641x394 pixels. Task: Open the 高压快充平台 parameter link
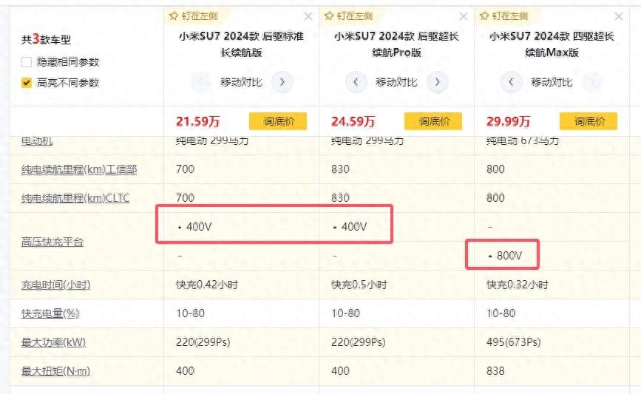tap(52, 242)
